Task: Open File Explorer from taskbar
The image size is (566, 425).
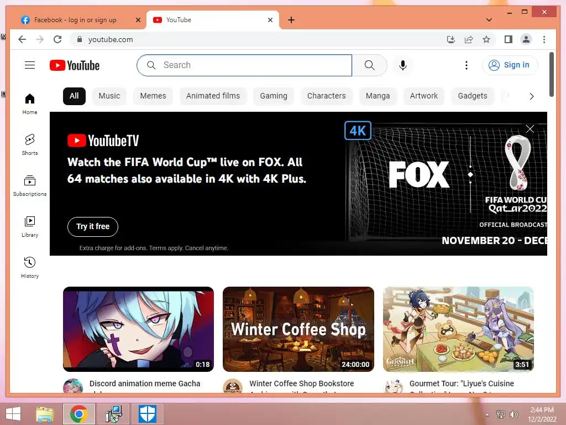Action: pos(45,414)
